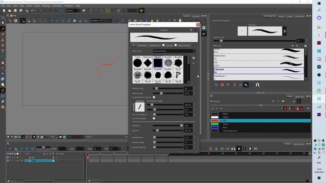
Task: Open the Default workspace dropdown
Action: 73,11
